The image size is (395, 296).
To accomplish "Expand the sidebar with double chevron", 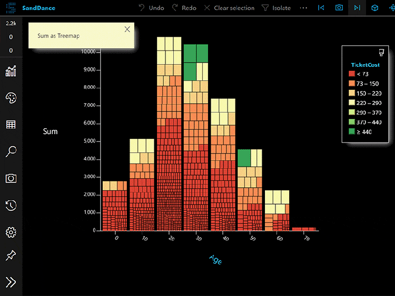I will (11, 282).
